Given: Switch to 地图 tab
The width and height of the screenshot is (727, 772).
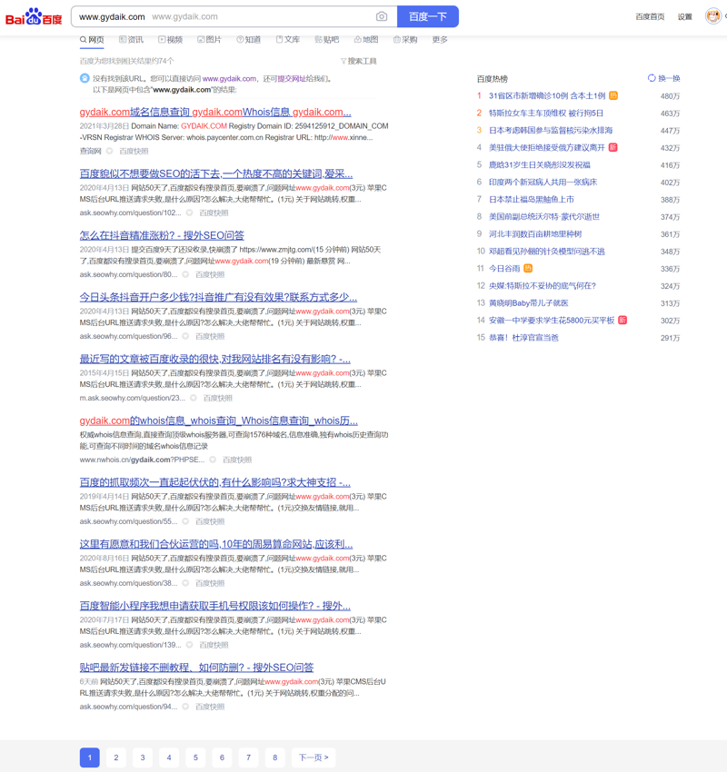Looking at the screenshot, I should tap(366, 40).
